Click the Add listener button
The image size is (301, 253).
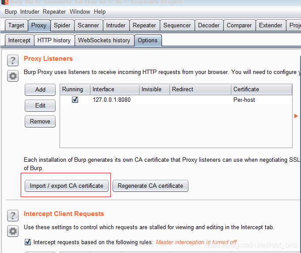[40, 90]
